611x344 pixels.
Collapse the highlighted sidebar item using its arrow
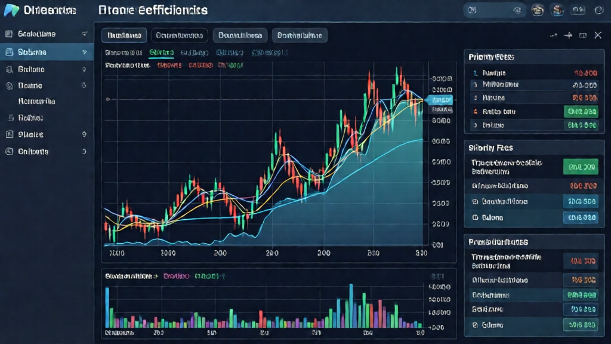(x=84, y=52)
